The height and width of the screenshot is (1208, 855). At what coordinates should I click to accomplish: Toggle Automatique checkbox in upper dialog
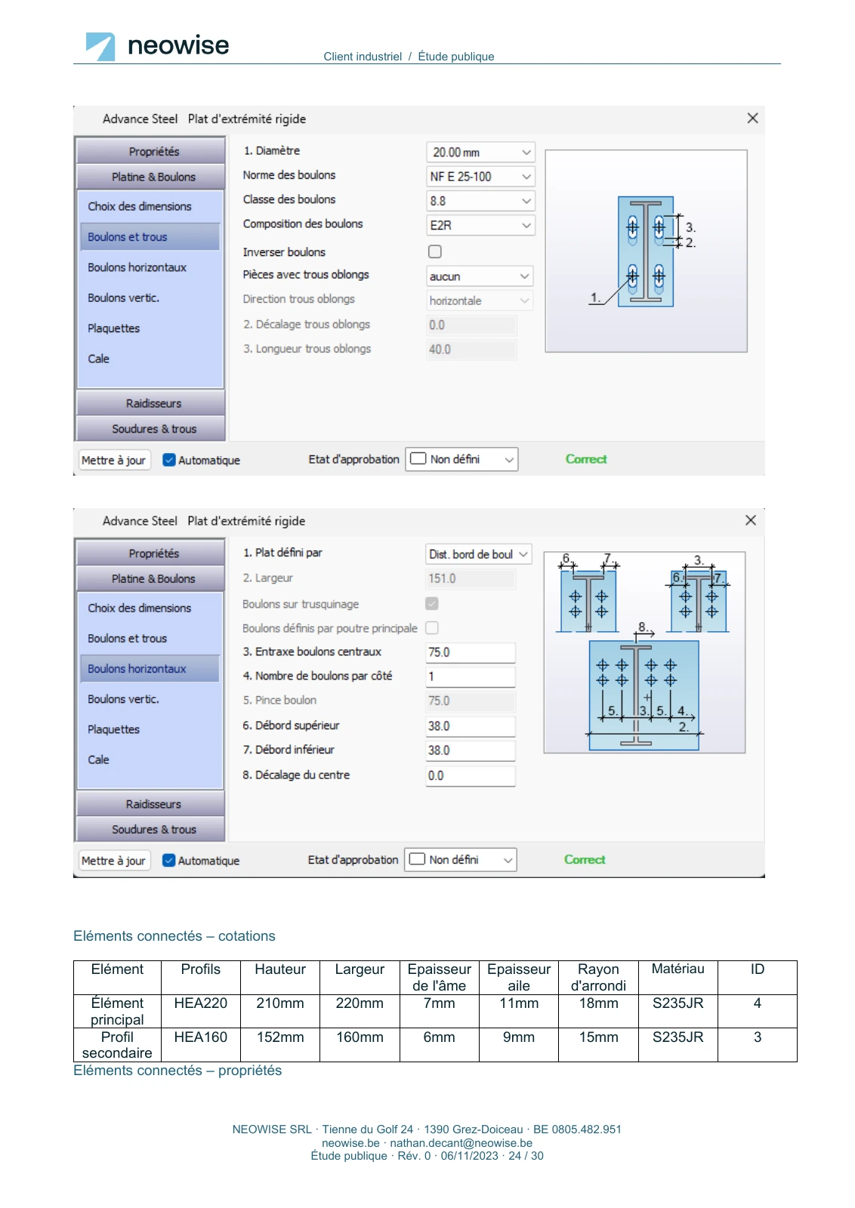tap(169, 460)
